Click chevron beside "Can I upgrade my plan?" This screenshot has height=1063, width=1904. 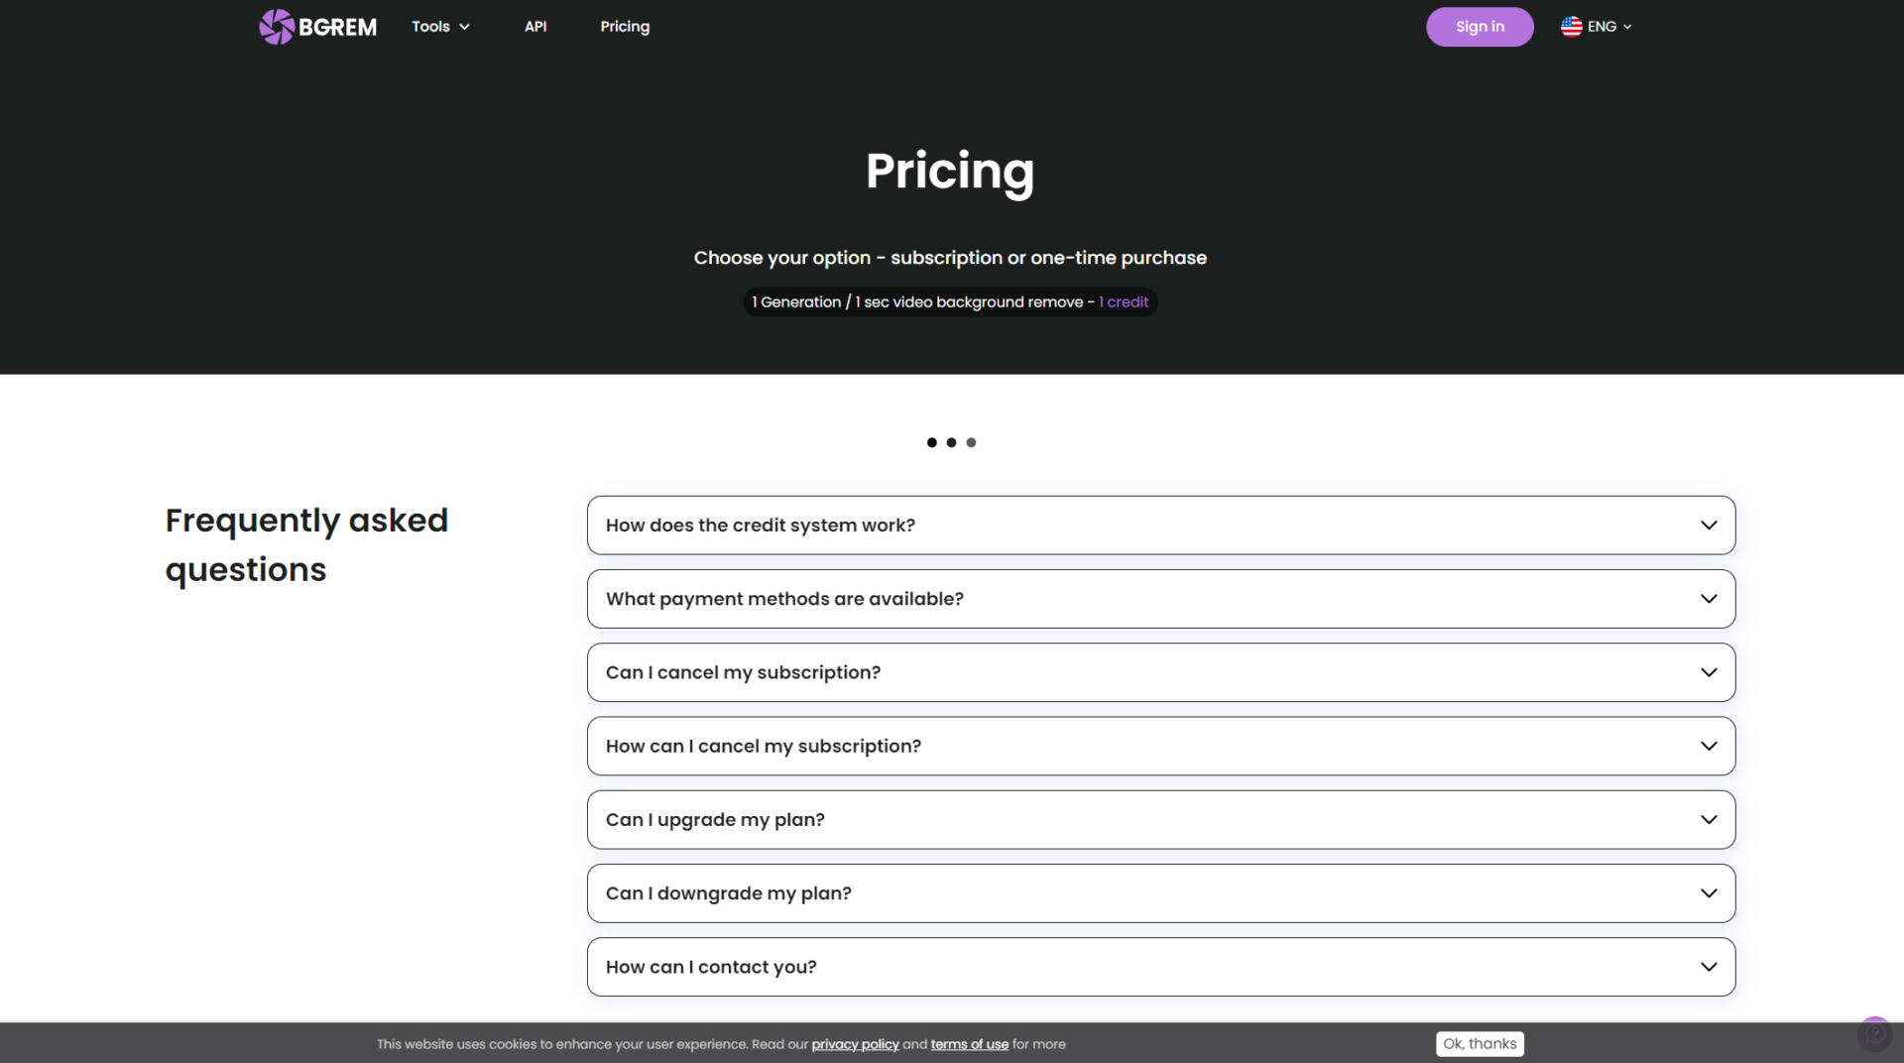click(x=1709, y=820)
